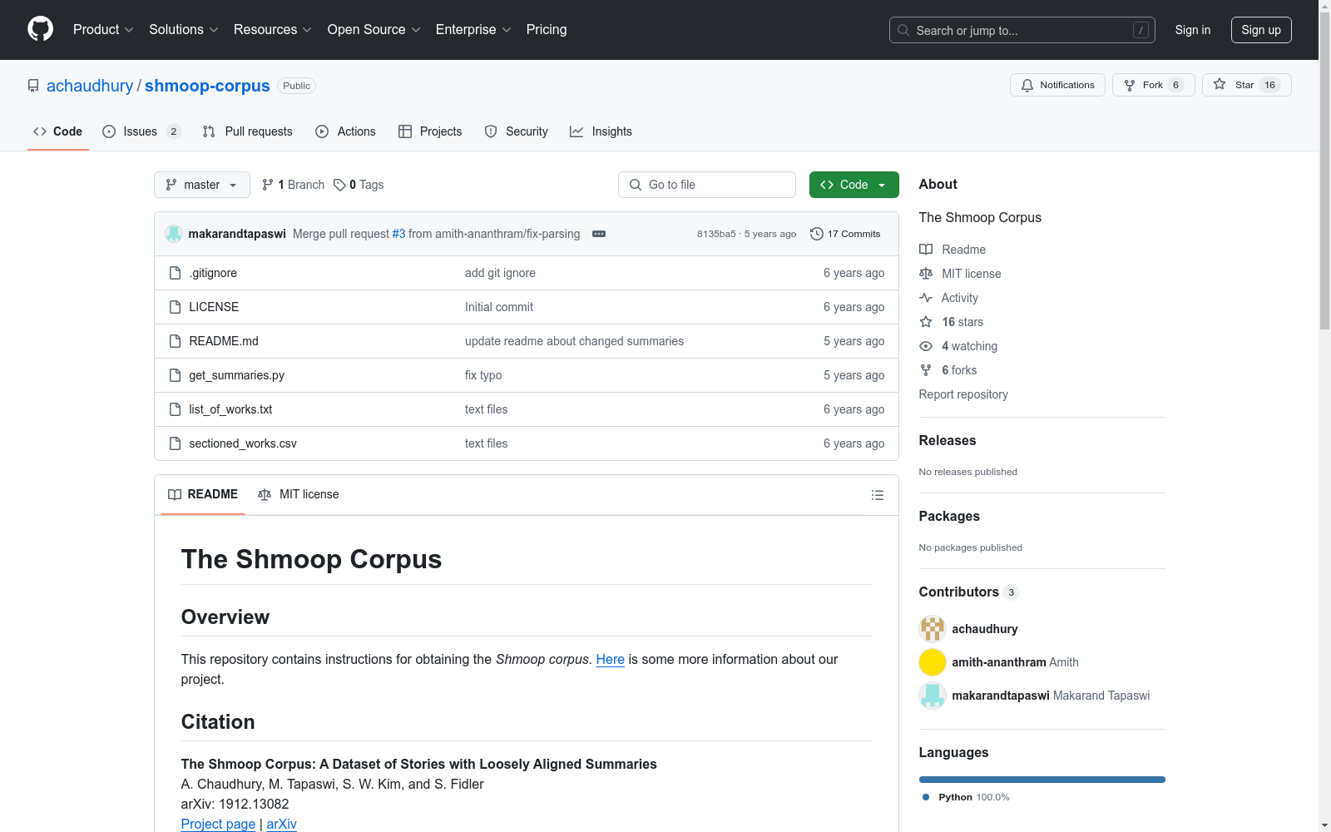The width and height of the screenshot is (1331, 832).
Task: View repository Activity
Action: point(948,298)
